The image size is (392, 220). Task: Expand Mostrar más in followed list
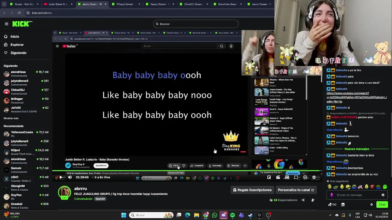[x=11, y=118]
